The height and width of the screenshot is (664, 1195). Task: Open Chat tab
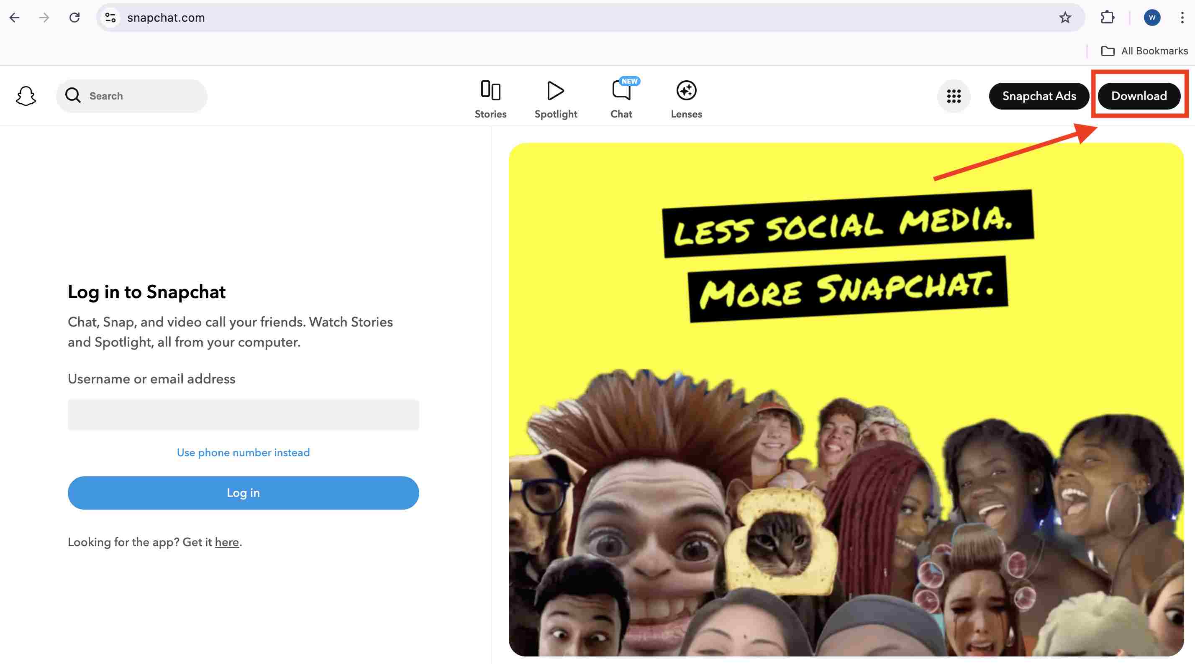621,99
